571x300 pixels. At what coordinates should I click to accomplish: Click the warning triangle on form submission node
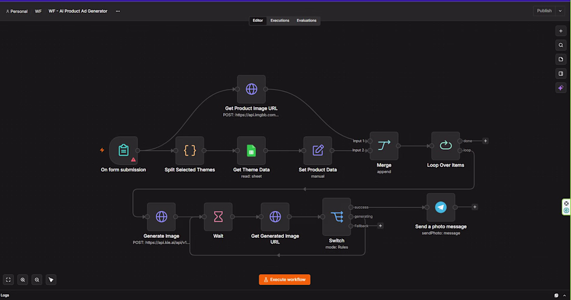pos(133,160)
